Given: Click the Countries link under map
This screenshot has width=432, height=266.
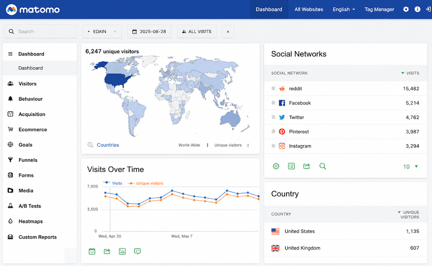Looking at the screenshot, I should 108,145.
